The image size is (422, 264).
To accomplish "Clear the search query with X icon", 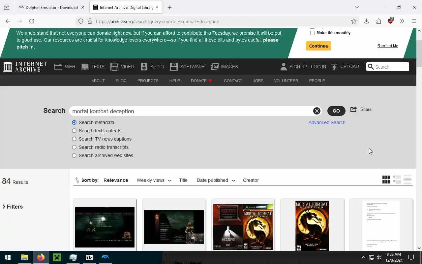I will [x=317, y=111].
